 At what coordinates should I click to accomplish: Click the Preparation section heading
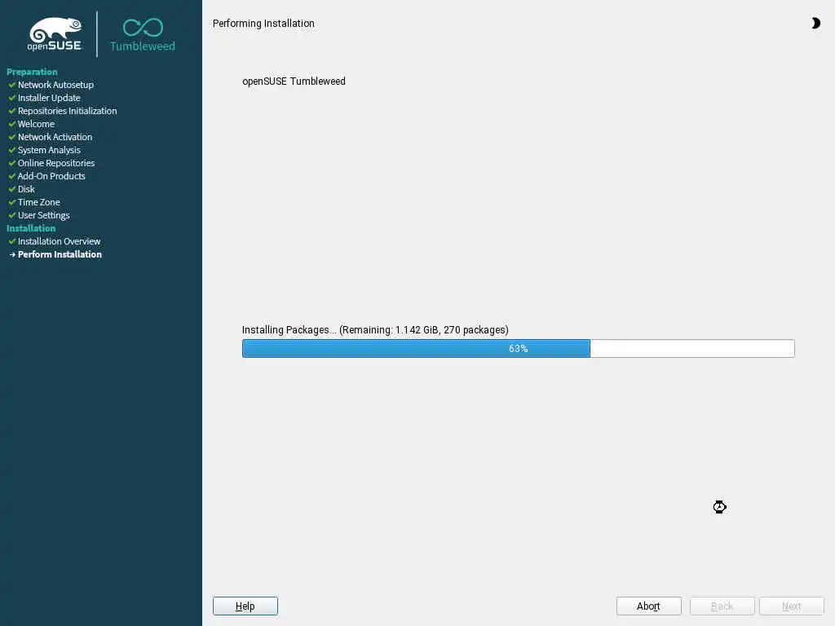tap(32, 72)
